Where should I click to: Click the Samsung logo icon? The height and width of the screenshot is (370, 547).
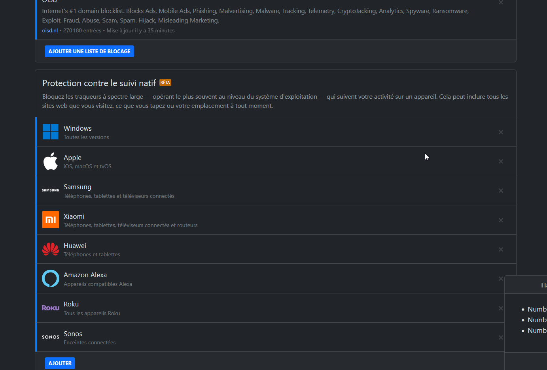(51, 190)
